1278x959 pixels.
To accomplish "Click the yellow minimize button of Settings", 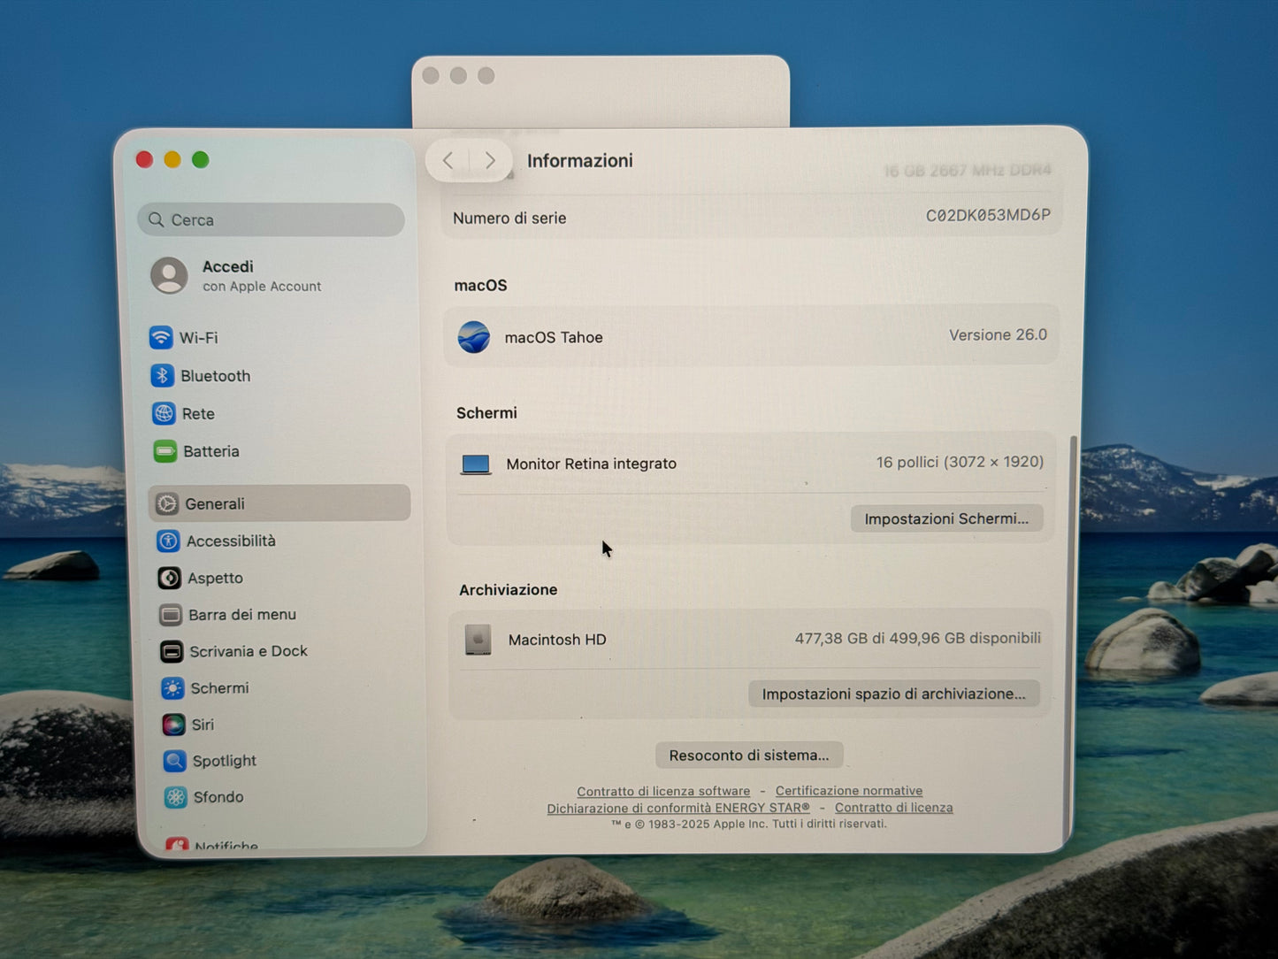I will pos(172,159).
